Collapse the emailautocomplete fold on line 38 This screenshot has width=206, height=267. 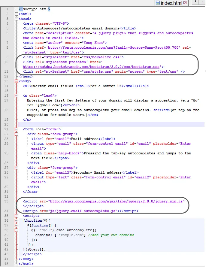16,230
